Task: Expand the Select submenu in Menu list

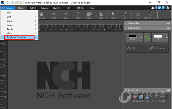Action: (19, 25)
